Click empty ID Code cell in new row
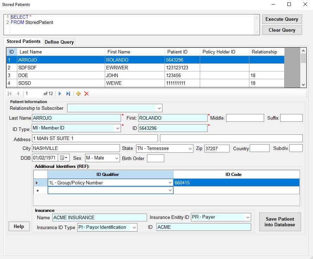The height and width of the screenshot is (259, 313). 237,190
